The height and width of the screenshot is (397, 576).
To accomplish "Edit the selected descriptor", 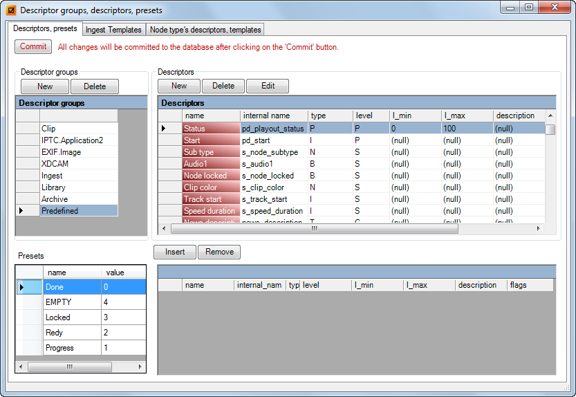I will (x=268, y=86).
